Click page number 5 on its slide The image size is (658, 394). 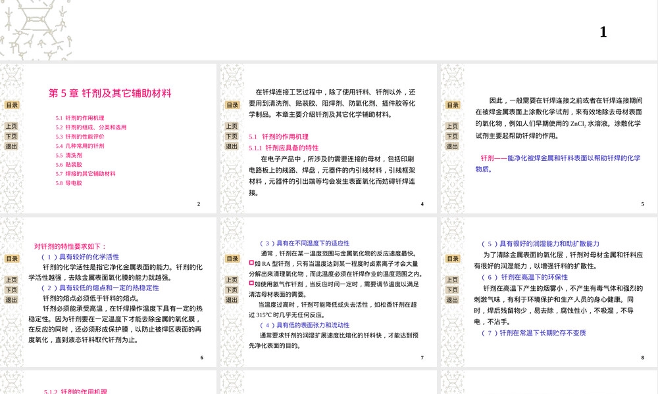[x=642, y=204]
